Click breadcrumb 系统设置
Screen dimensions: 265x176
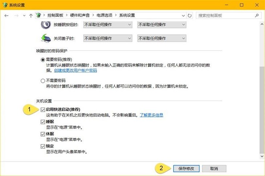click(127, 15)
